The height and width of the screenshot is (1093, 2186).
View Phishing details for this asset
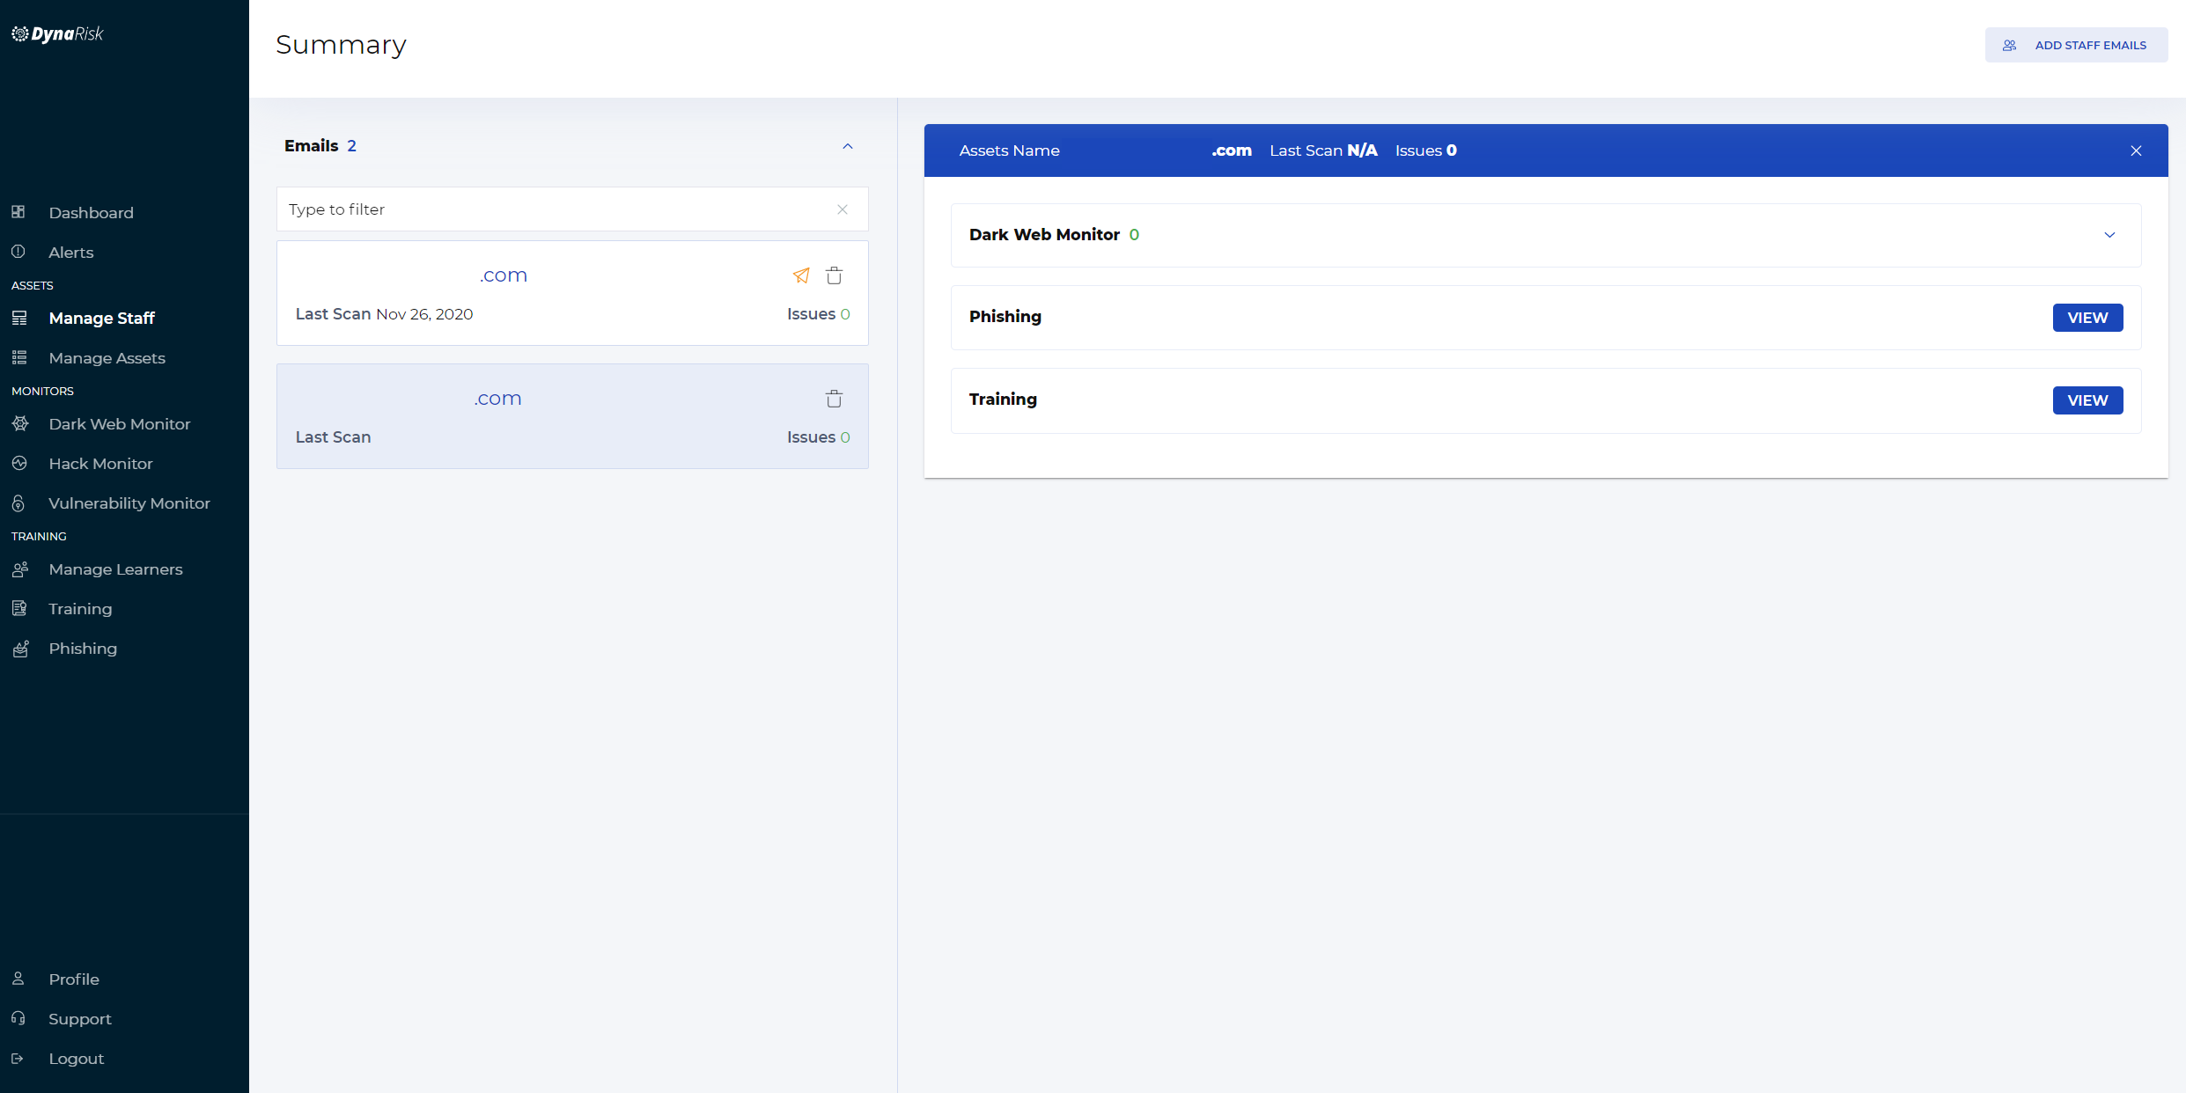point(2087,318)
